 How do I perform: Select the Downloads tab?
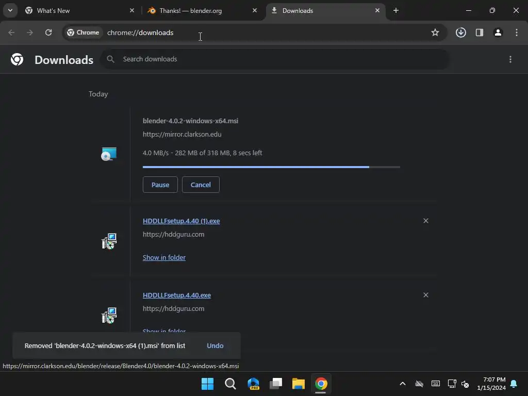tap(326, 11)
